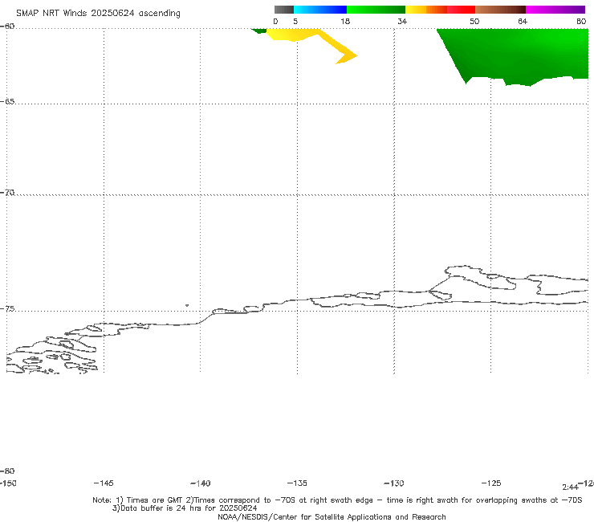
Task: Click the swath time label 2:44
Action: (x=570, y=487)
